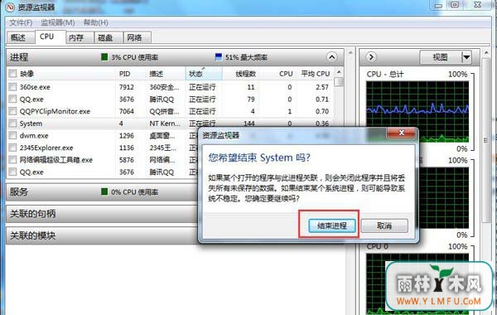
Task: Confirm with the 结束进程 button
Action: pos(332,225)
